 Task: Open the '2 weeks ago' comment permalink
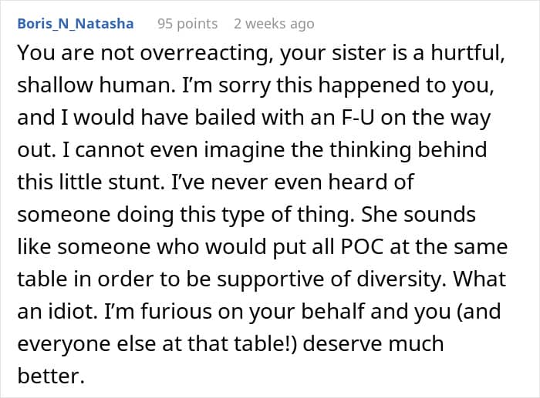(x=274, y=24)
